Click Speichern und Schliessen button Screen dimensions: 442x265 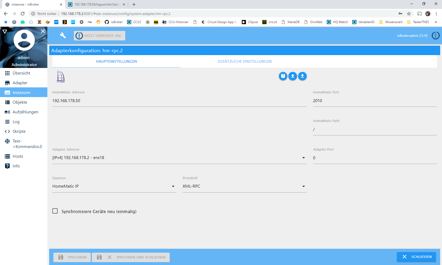point(131,257)
